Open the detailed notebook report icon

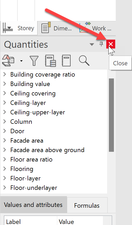click(50, 61)
